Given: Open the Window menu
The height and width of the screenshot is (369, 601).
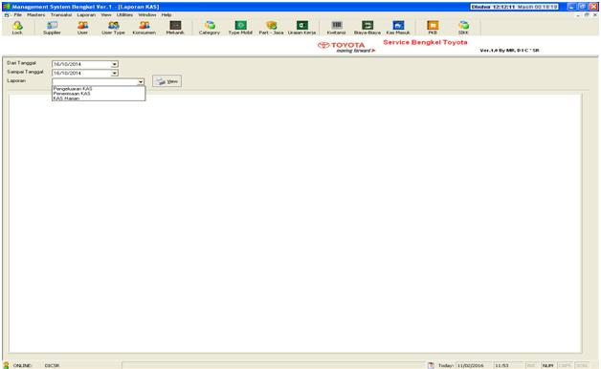Looking at the screenshot, I should [147, 15].
